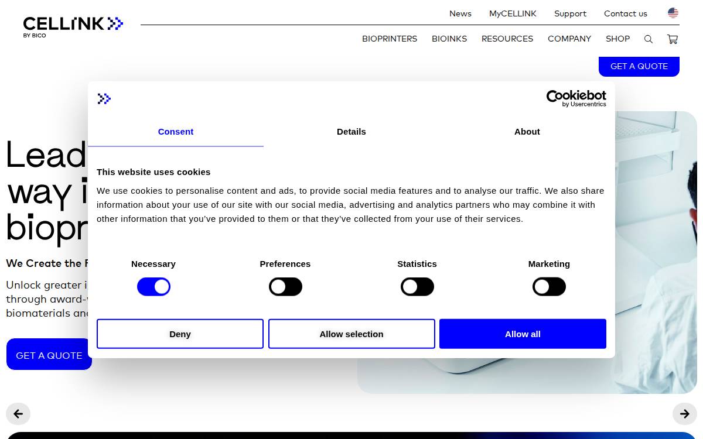Switch to the About tab
Screen dimensions: 703x439
527,132
